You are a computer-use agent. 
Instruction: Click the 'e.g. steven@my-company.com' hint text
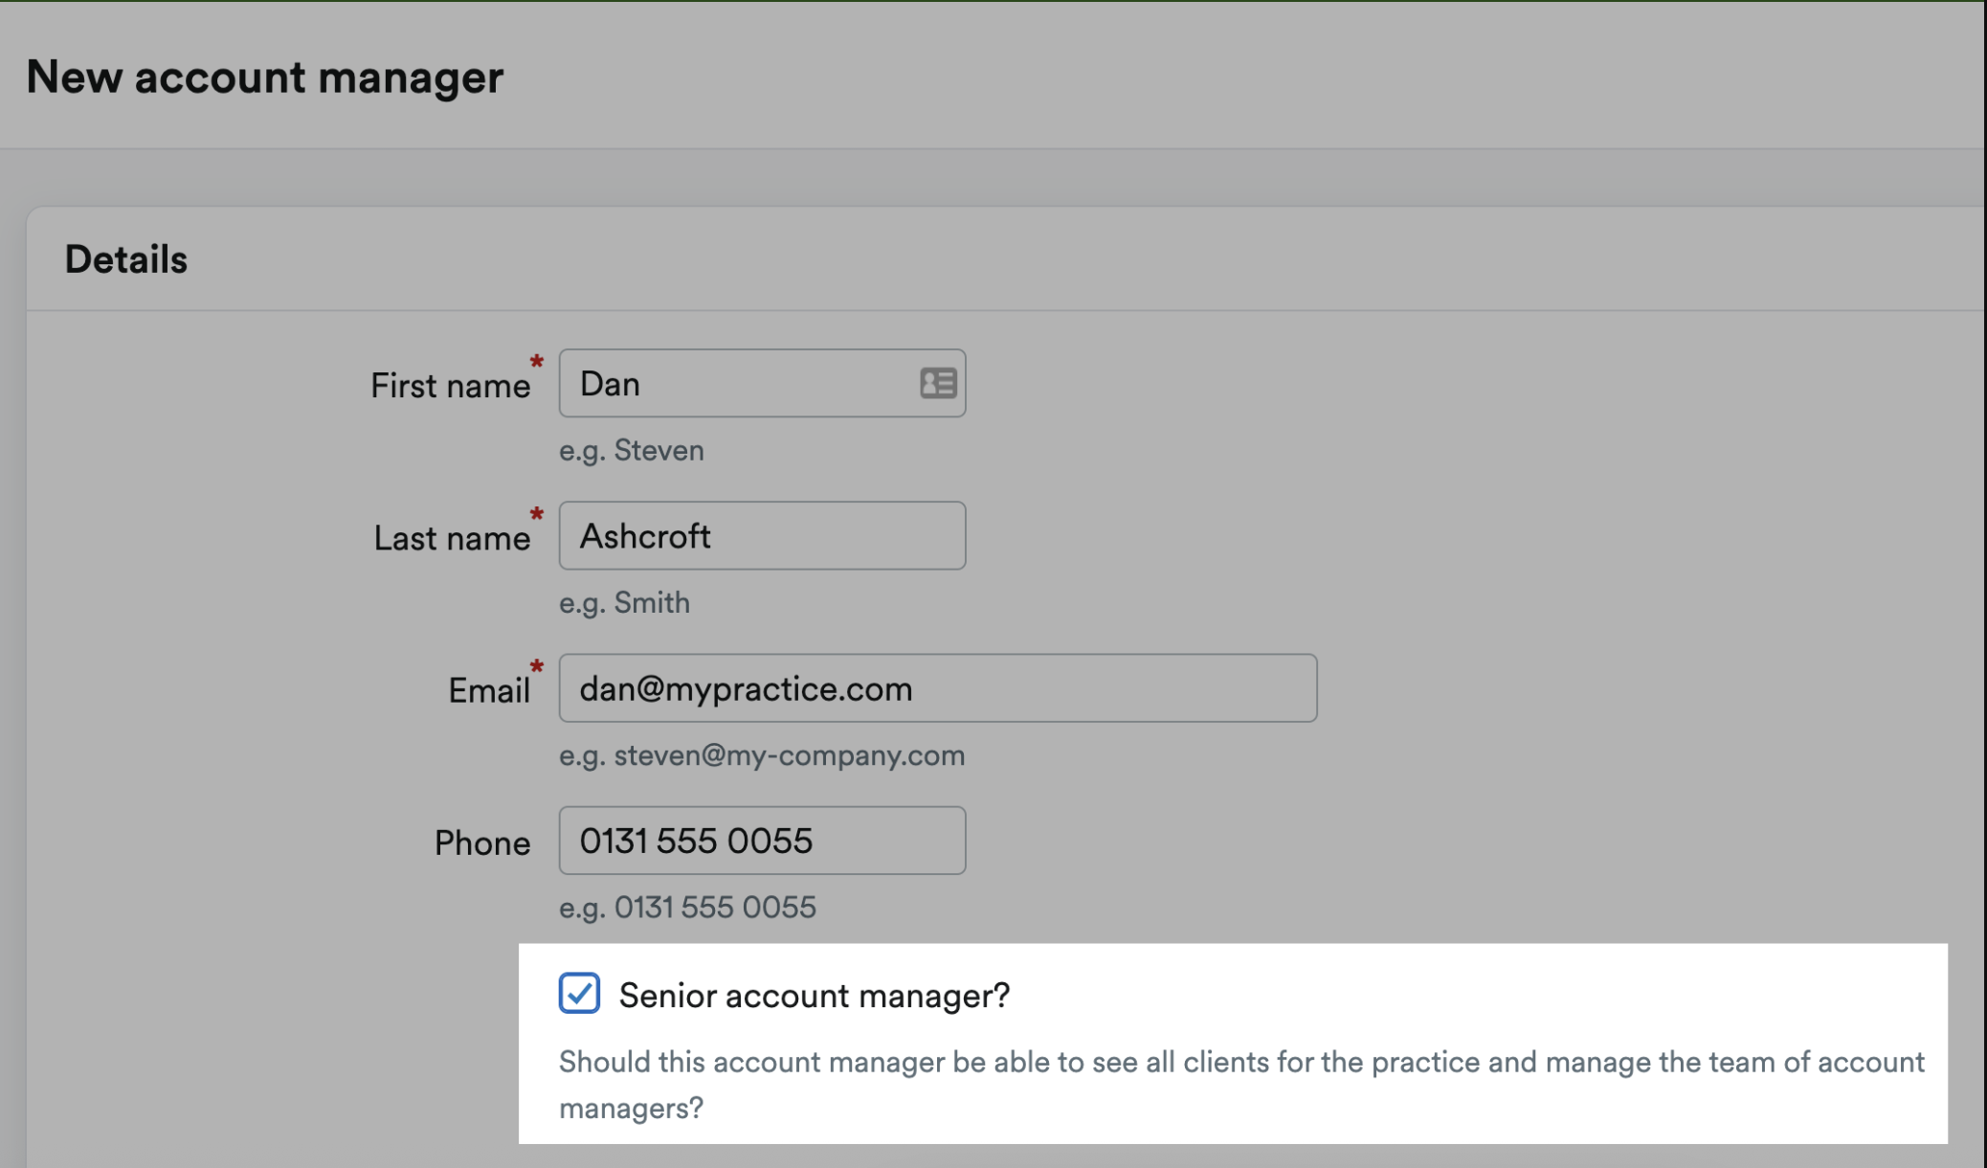[762, 755]
